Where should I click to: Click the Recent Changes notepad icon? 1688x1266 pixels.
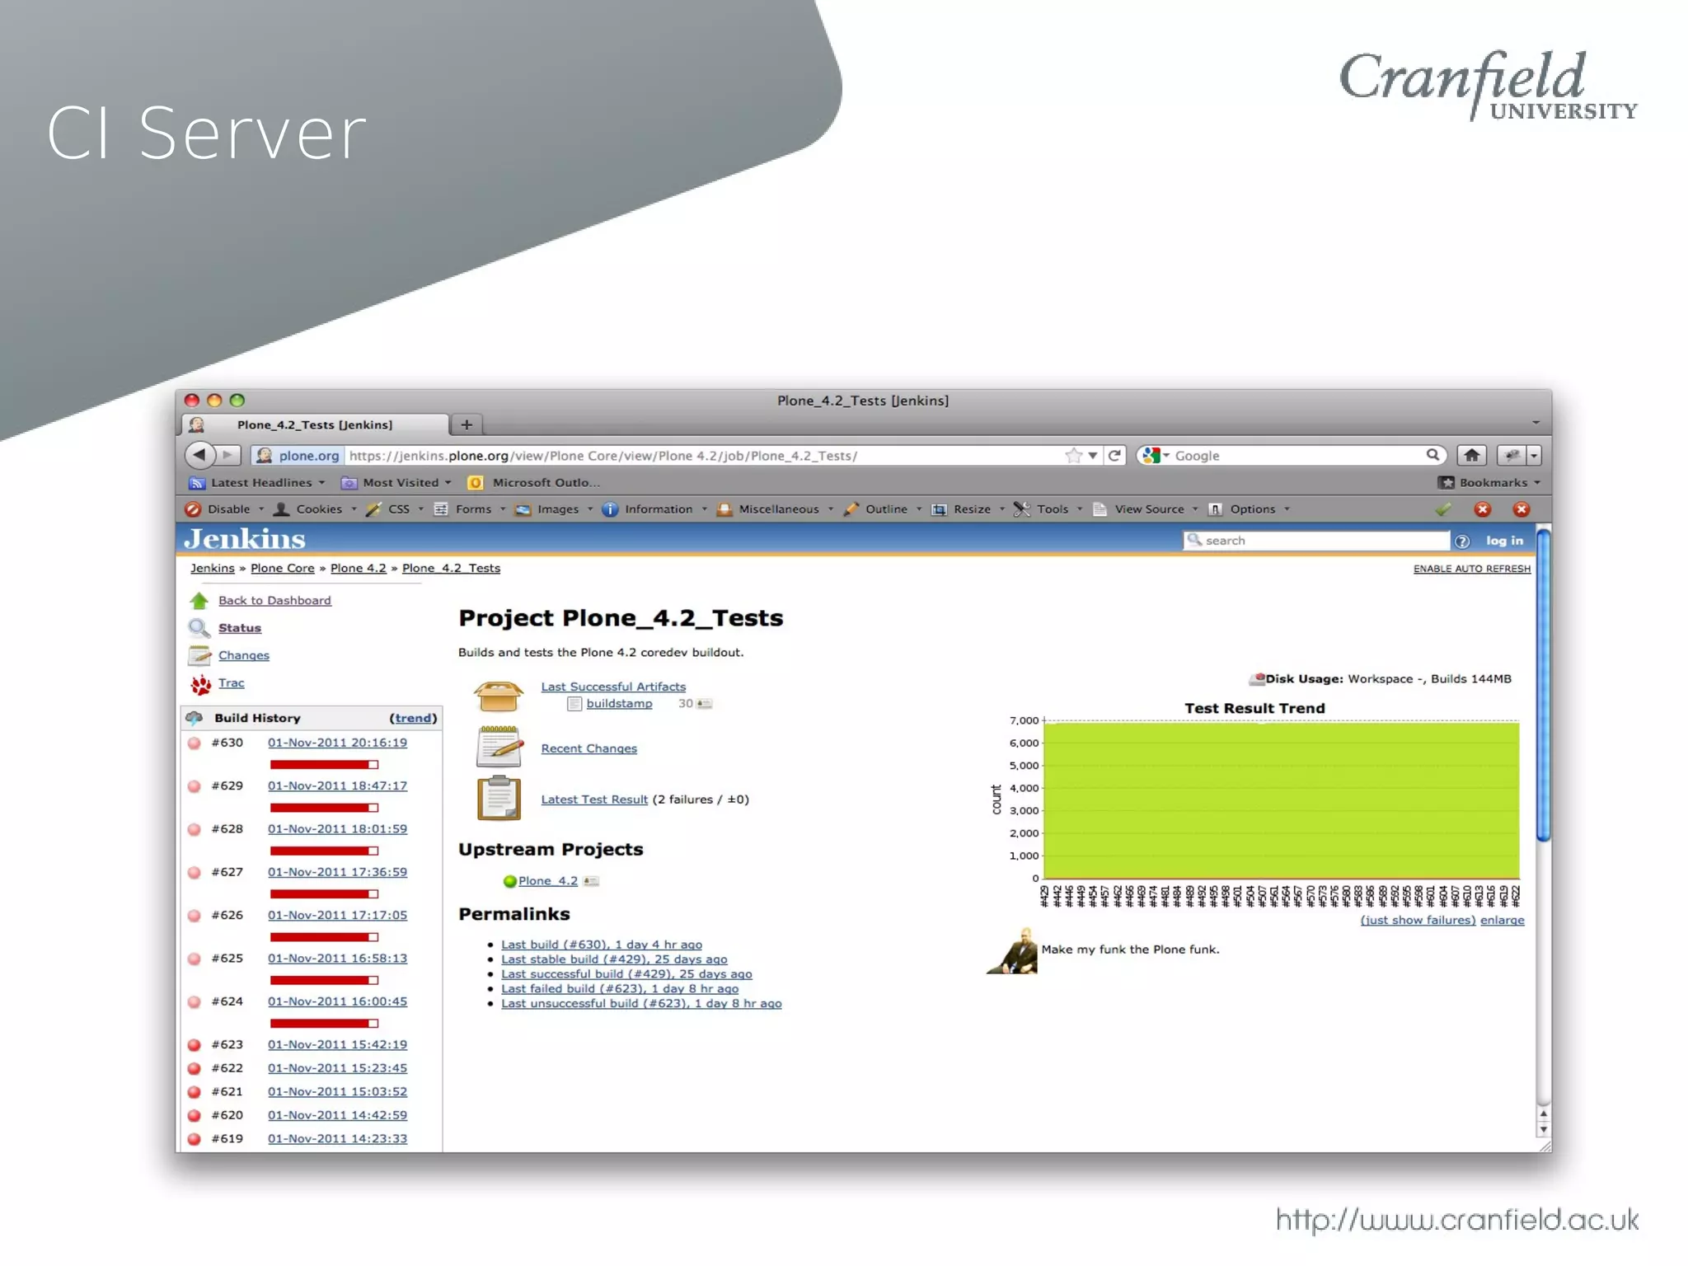tap(499, 747)
